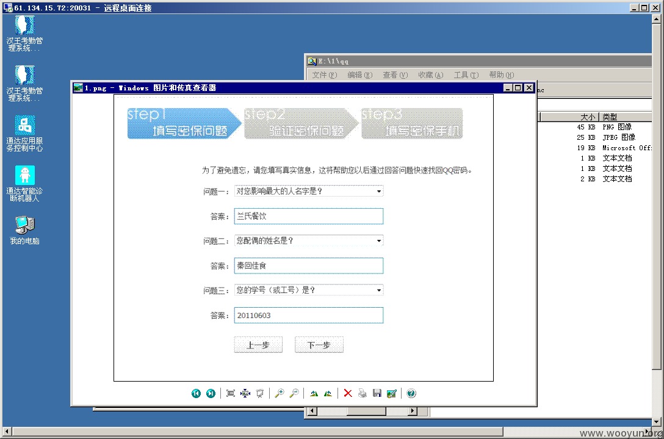Start the slide show in picture viewer

pos(260,394)
